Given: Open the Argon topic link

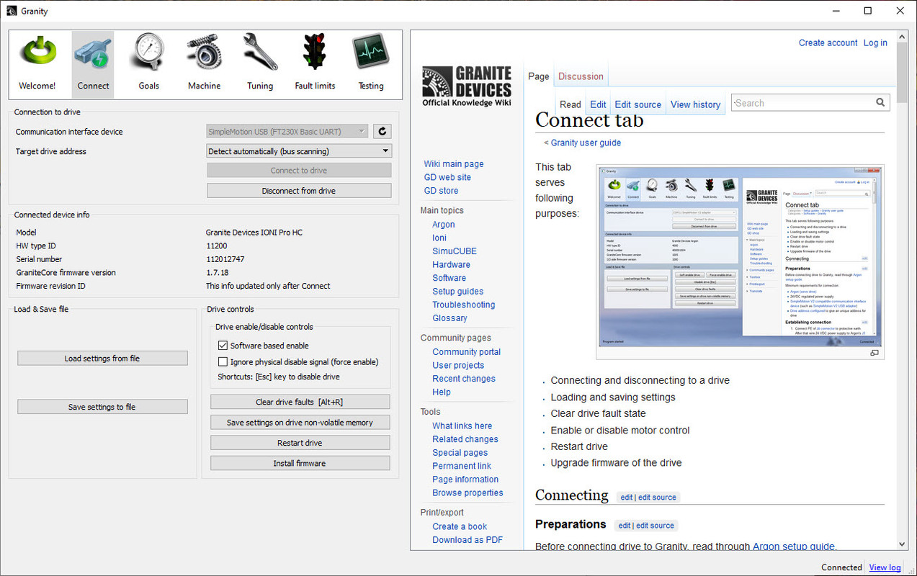Looking at the screenshot, I should coord(444,225).
